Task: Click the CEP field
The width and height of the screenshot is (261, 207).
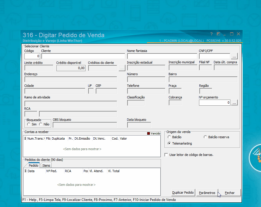Action: tap(106, 91)
